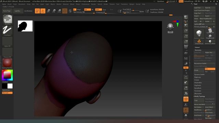Expand the DynaMesh section
Image resolution: width=219 pixels, height=123 pixels.
pos(198,88)
